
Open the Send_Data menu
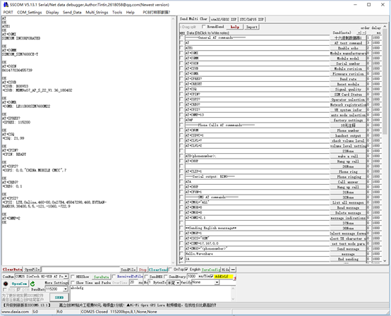[x=72, y=12]
